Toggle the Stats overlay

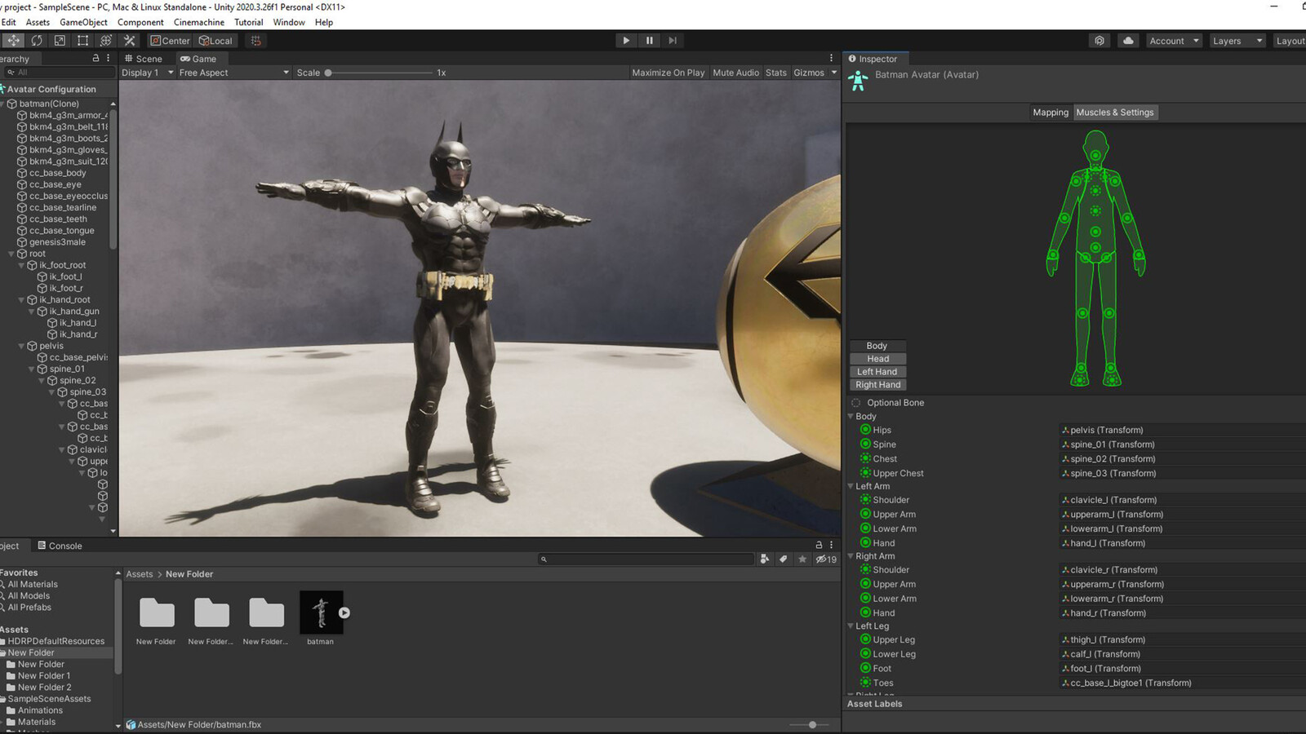click(776, 73)
